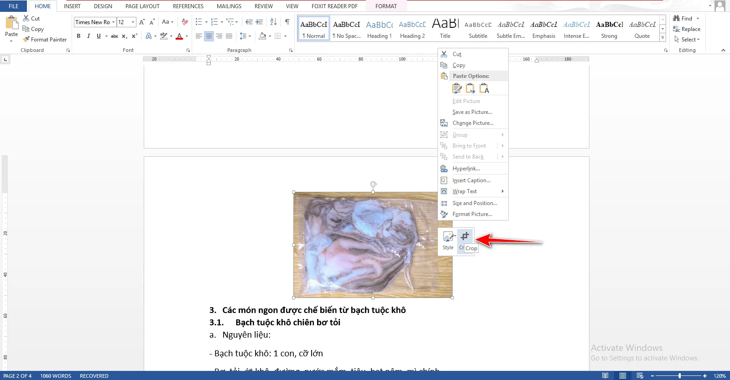The width and height of the screenshot is (730, 380).
Task: Click Copy in the Clipboard group
Action: tap(33, 29)
